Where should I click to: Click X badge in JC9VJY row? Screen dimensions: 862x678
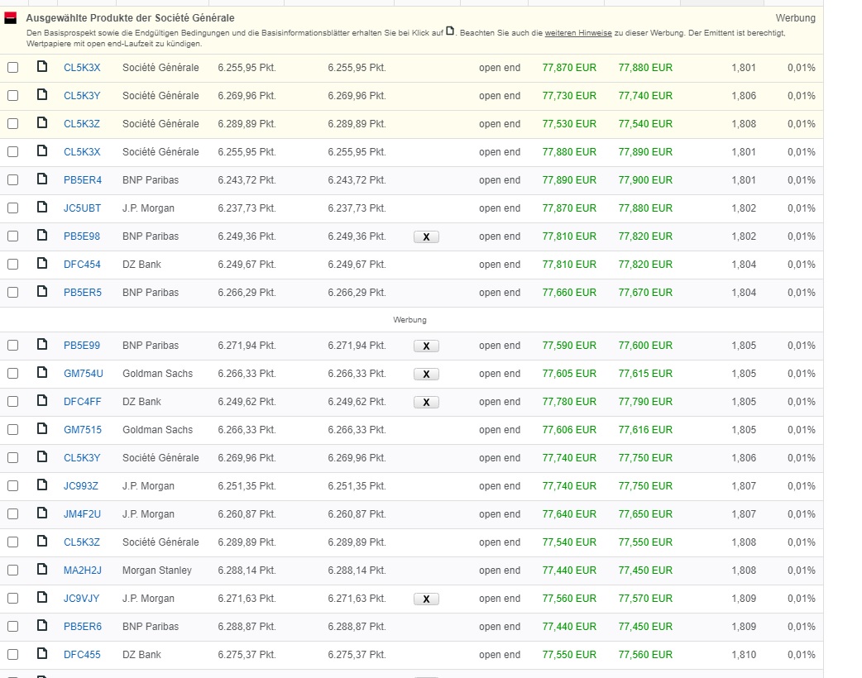pyautogui.click(x=426, y=599)
